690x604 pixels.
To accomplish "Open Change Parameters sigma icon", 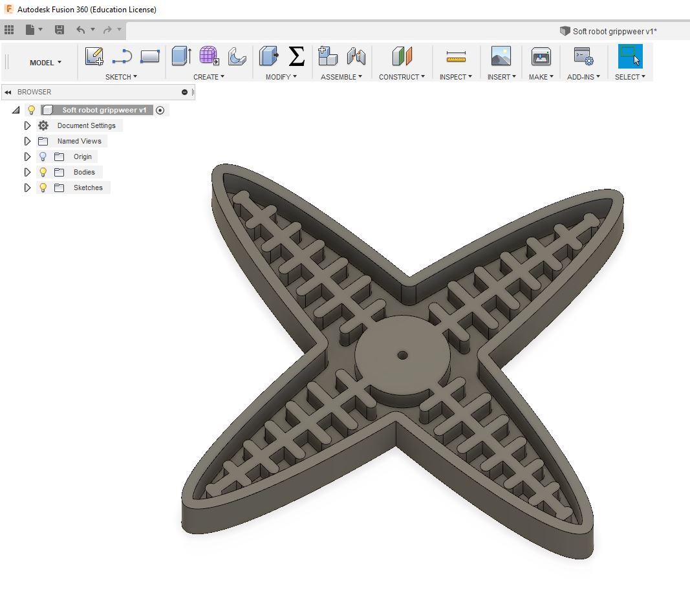I will (x=297, y=56).
